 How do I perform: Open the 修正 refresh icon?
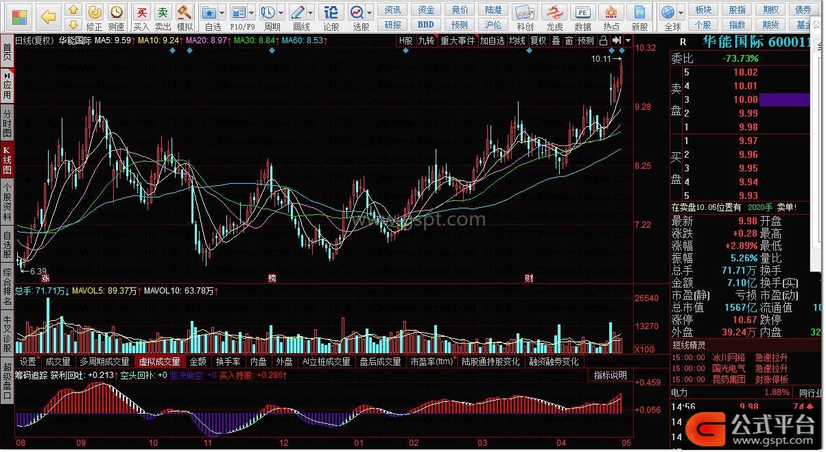coord(95,12)
